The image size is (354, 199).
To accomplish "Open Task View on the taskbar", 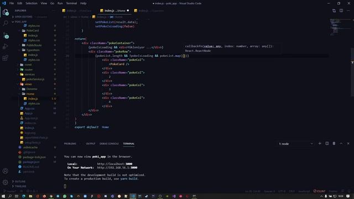I will [17, 196].
